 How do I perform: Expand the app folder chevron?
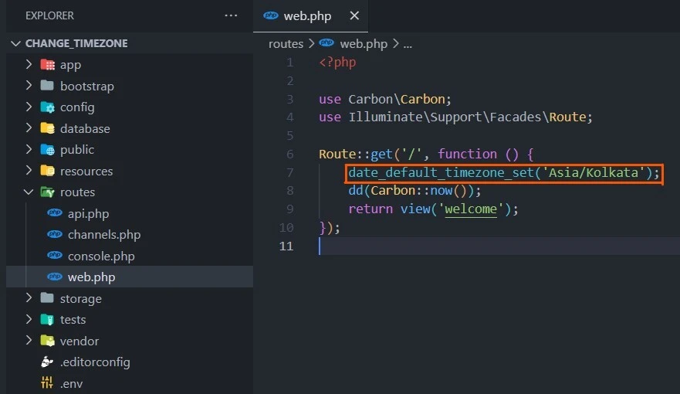click(x=29, y=64)
